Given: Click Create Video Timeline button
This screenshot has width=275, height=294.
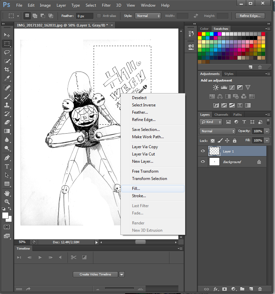Looking at the screenshot, I should pyautogui.click(x=95, y=274).
